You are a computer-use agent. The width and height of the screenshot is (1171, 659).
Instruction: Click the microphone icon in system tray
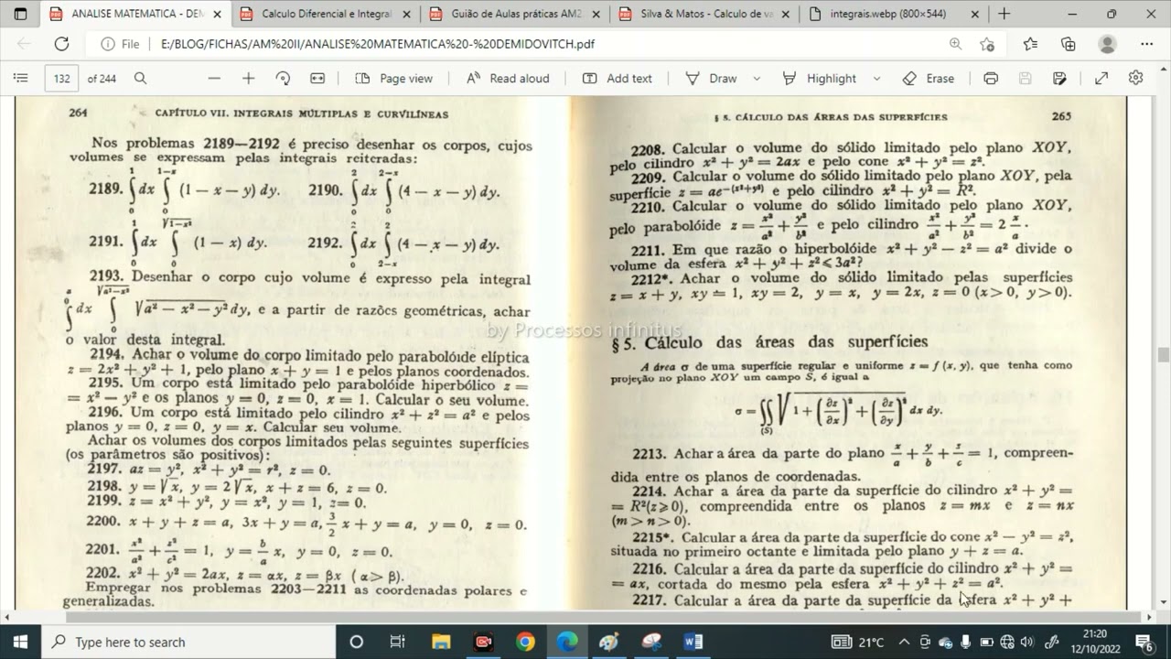tap(966, 642)
